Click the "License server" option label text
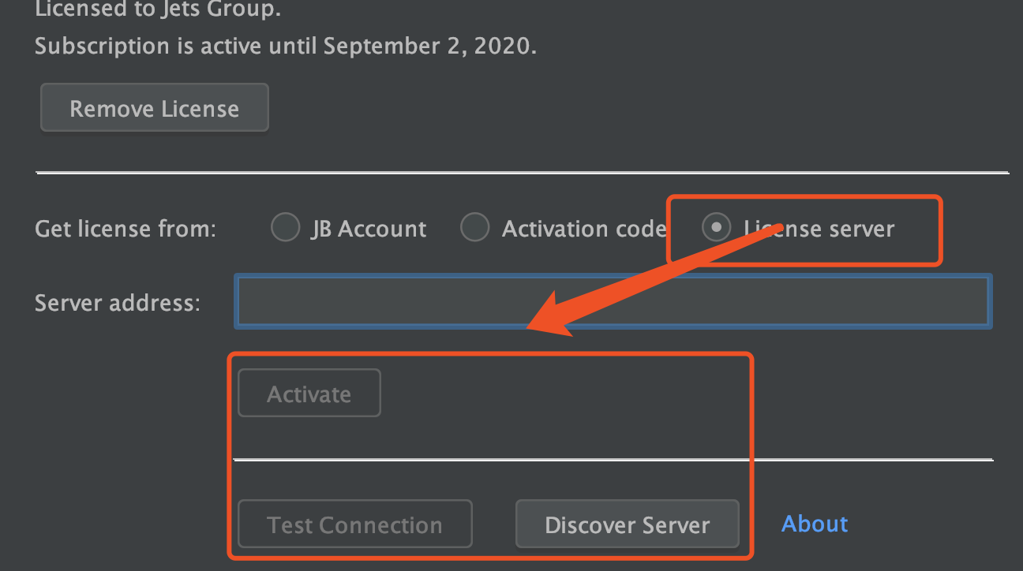 coord(819,229)
